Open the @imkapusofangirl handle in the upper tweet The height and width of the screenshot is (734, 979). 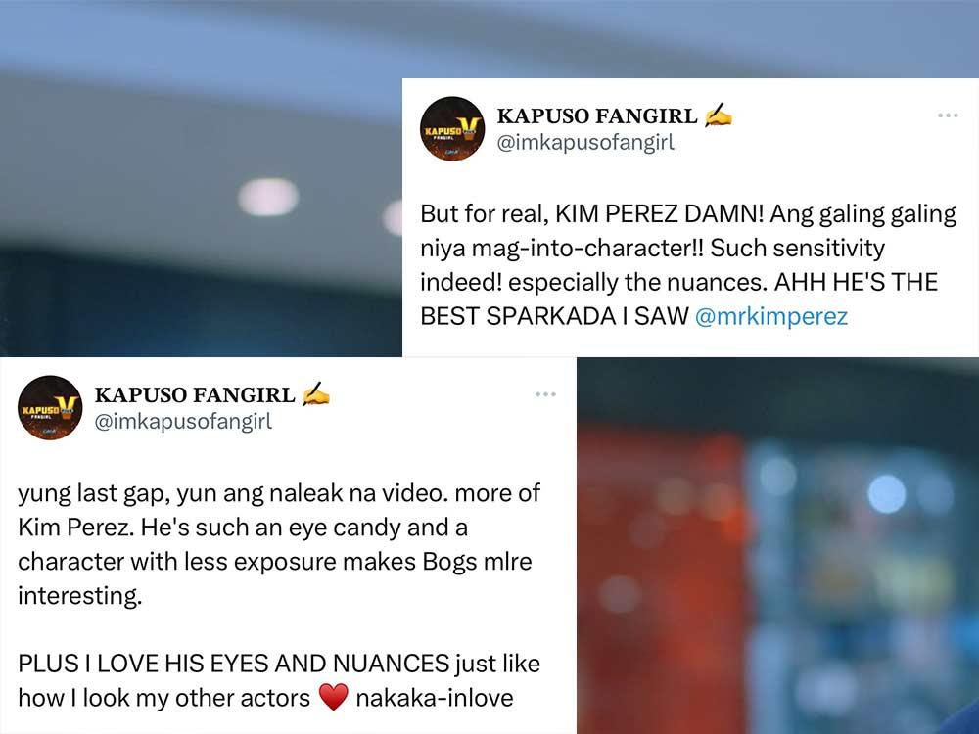[x=585, y=143]
